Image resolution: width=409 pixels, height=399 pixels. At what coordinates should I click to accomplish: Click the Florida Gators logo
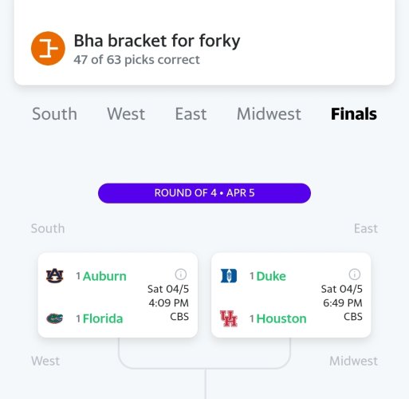coord(55,318)
